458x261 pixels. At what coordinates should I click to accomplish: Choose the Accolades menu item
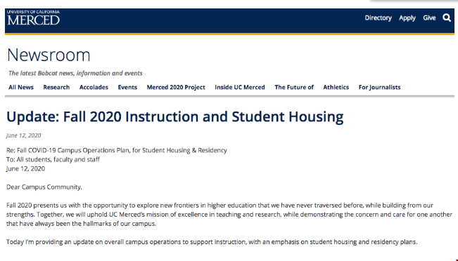(x=94, y=87)
